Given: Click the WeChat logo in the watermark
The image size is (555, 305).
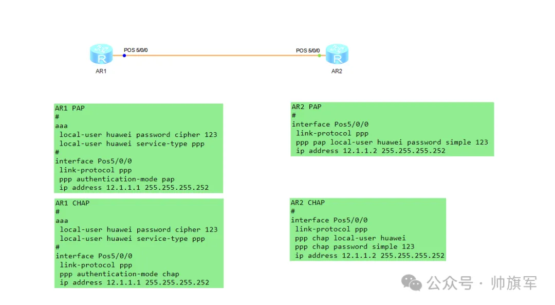Looking at the screenshot, I should (412, 282).
